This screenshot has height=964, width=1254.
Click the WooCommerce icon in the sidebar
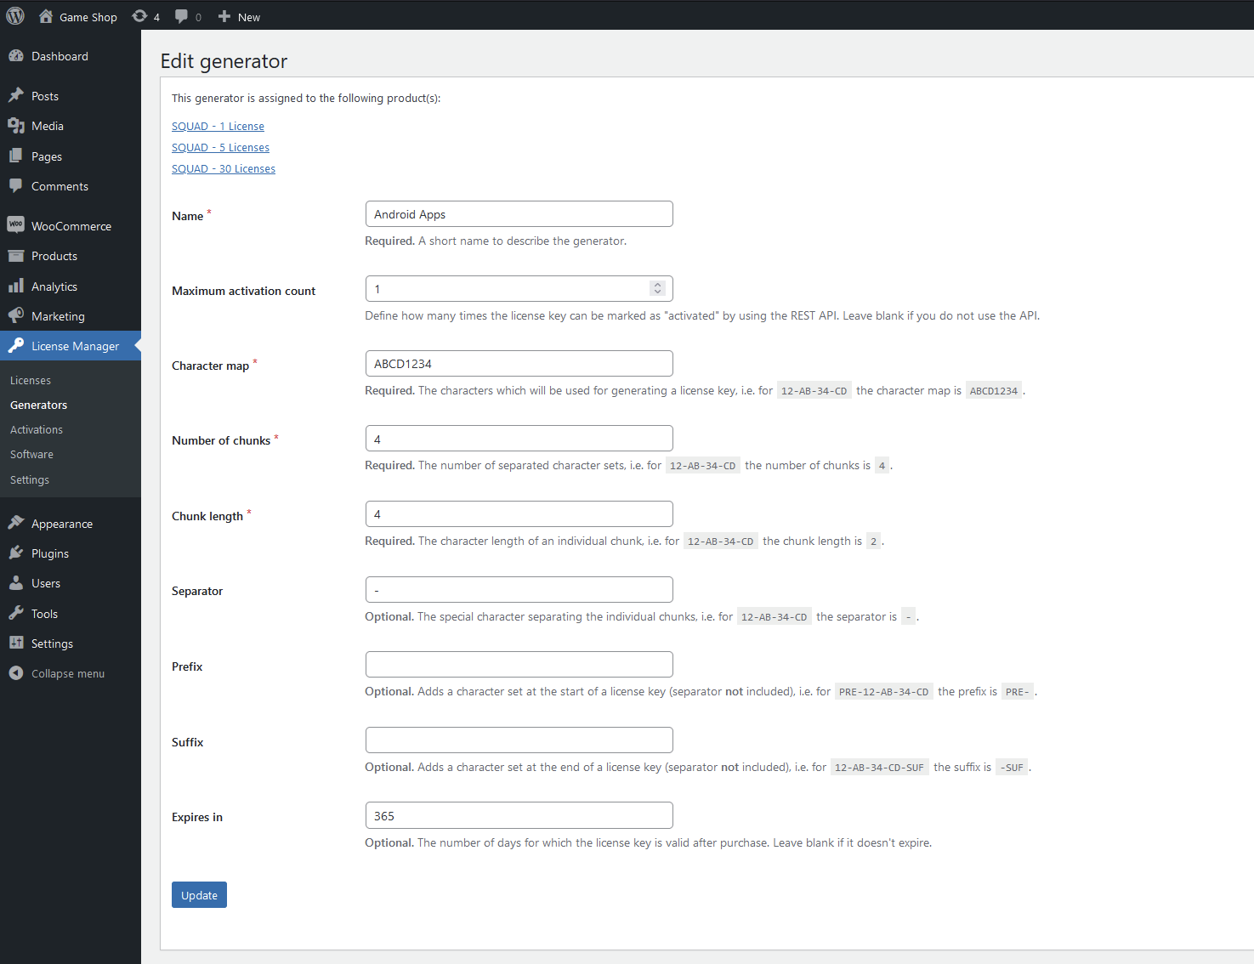click(x=17, y=224)
